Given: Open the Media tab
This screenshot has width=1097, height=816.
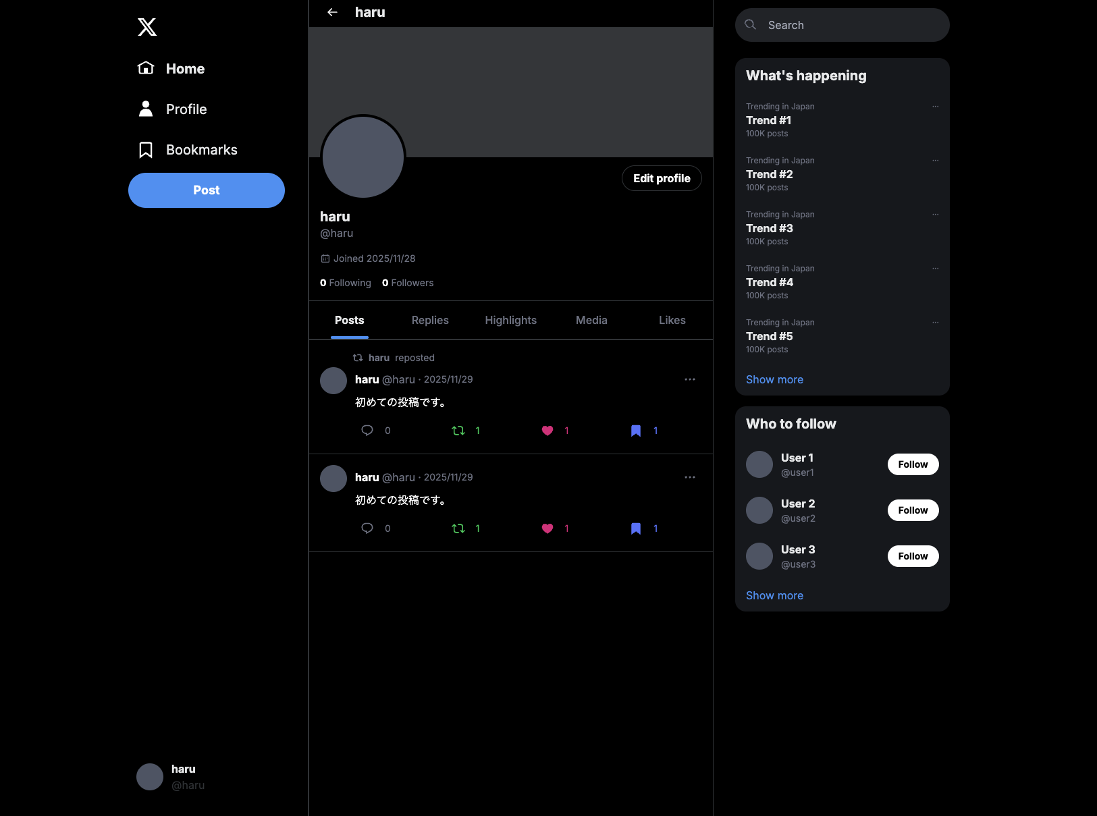Looking at the screenshot, I should [591, 320].
